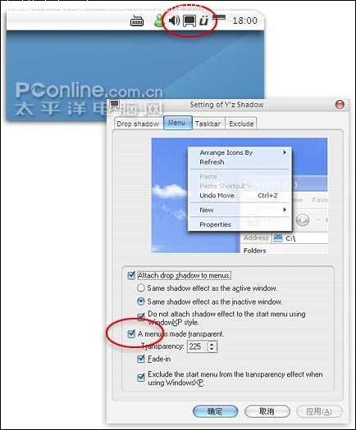
Task: Toggle A menu is made transparent
Action: [x=131, y=333]
